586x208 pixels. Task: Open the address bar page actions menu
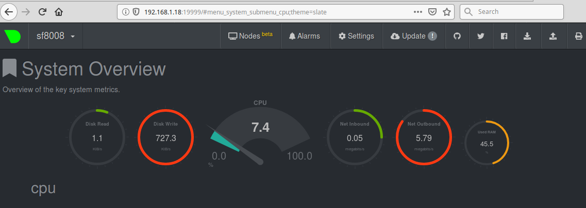click(418, 11)
